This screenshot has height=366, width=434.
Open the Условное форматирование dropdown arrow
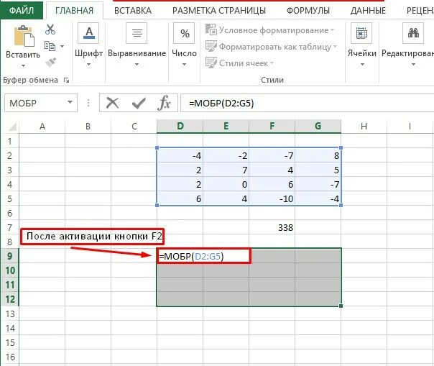[x=333, y=29]
